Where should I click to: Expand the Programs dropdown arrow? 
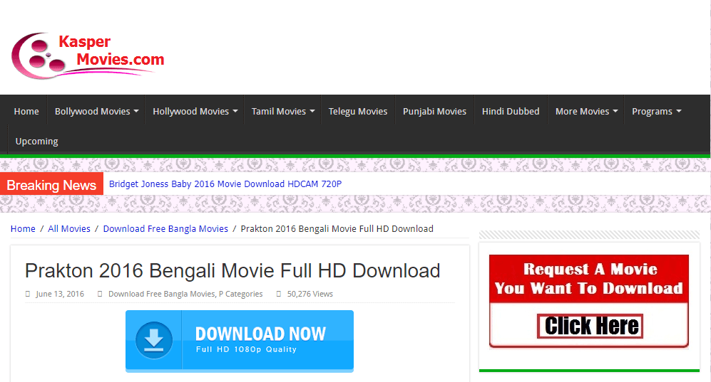679,111
